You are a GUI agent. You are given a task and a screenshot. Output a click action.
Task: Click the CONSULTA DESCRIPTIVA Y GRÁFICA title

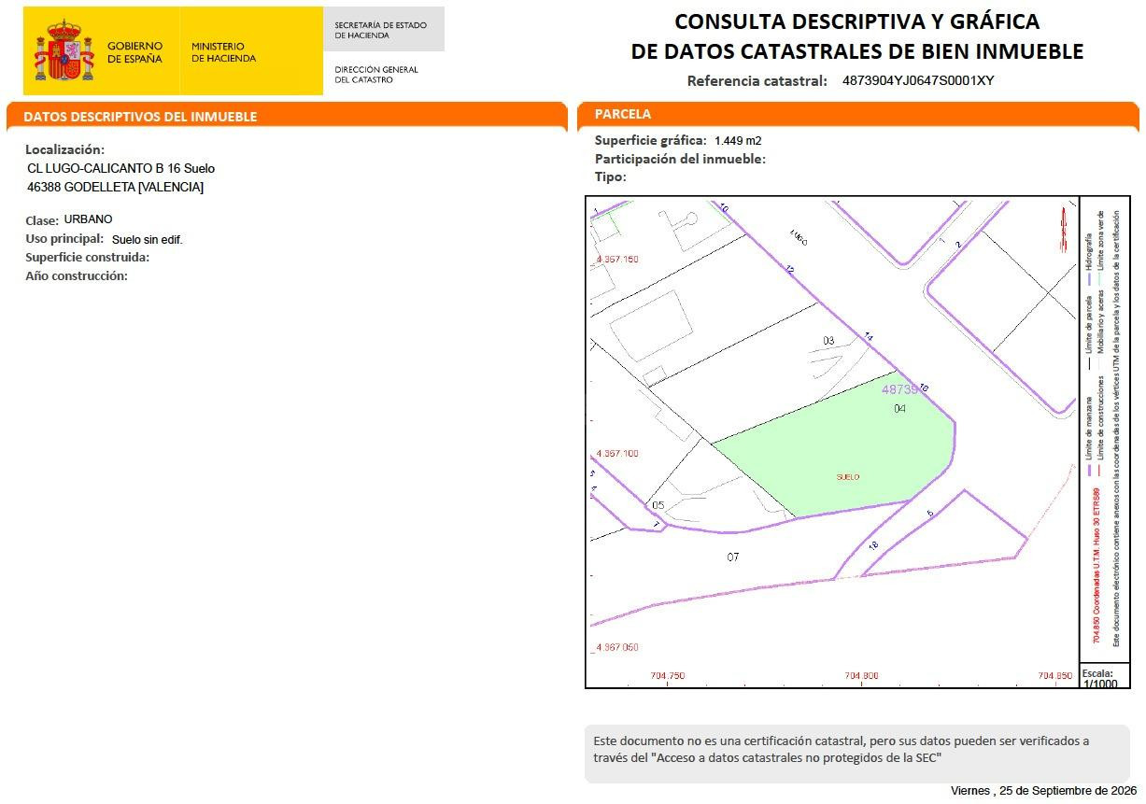point(856,21)
